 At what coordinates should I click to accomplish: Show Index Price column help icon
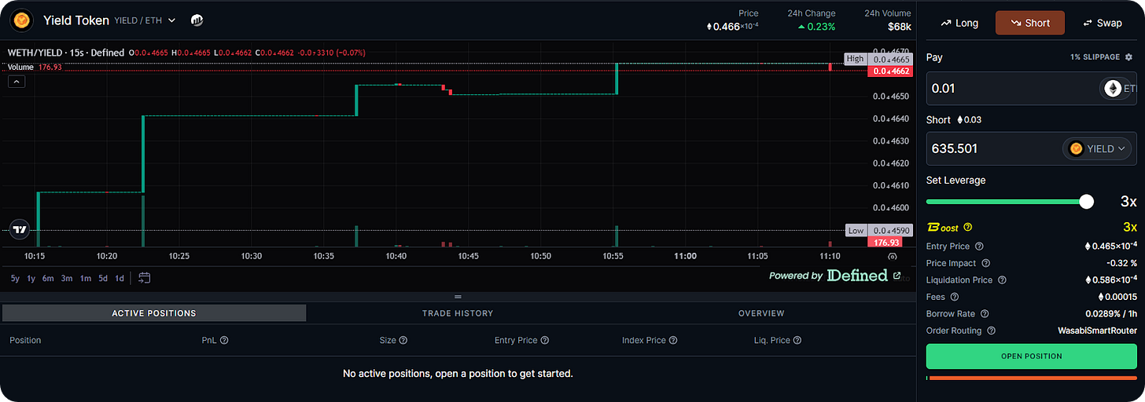point(673,341)
